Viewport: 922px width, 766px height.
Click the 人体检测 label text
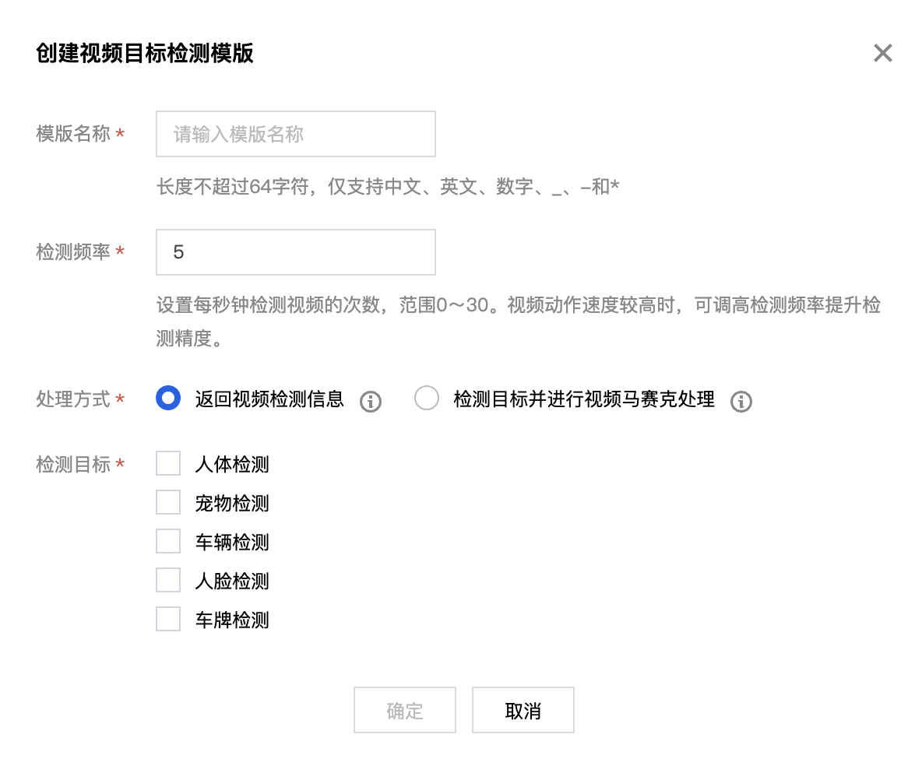(232, 465)
